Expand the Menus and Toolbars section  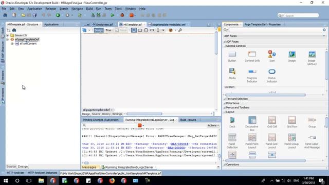pos(225,107)
